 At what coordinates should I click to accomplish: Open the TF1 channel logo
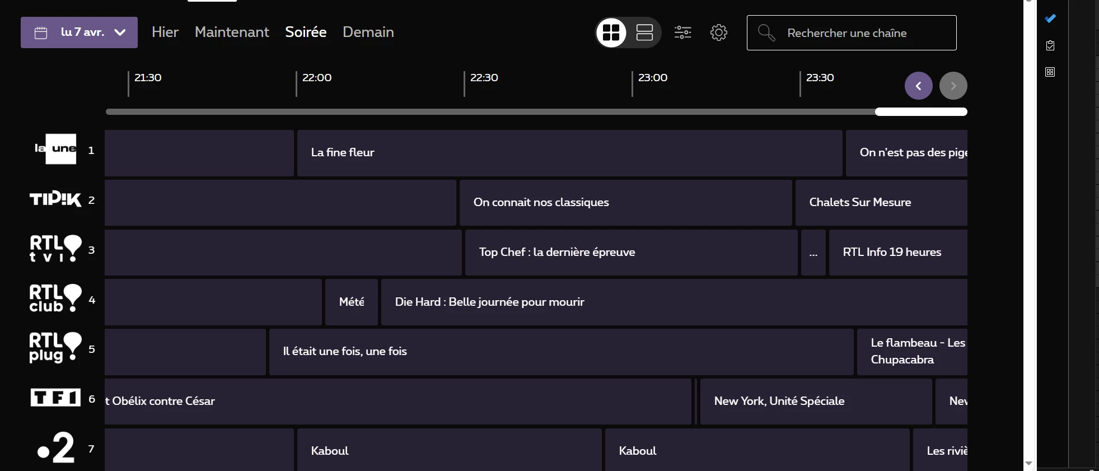[x=55, y=398]
